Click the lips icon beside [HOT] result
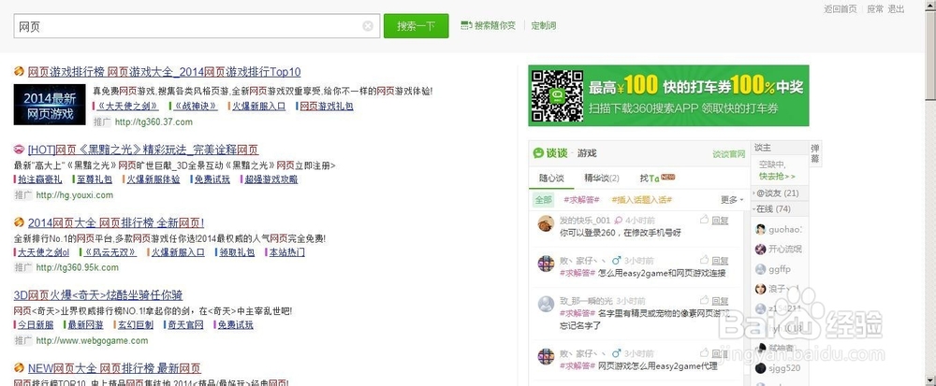 (19, 149)
